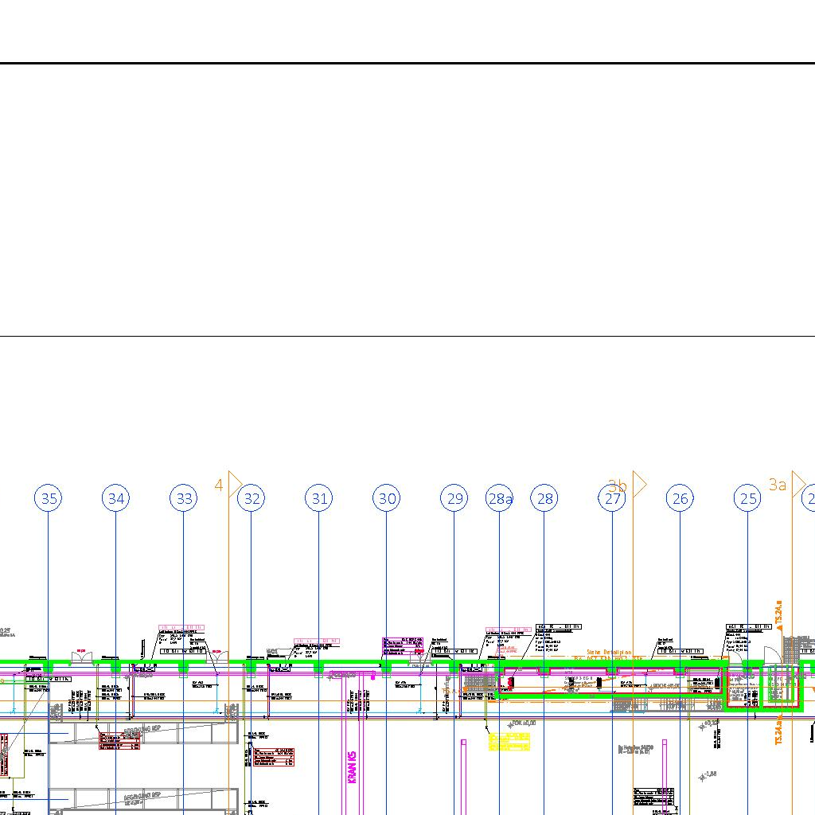Select grid axis bubble 28
Image resolution: width=815 pixels, height=815 pixels.
[x=544, y=498]
